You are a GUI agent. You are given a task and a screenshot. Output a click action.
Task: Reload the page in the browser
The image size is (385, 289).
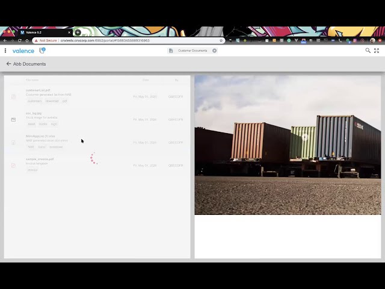20,40
